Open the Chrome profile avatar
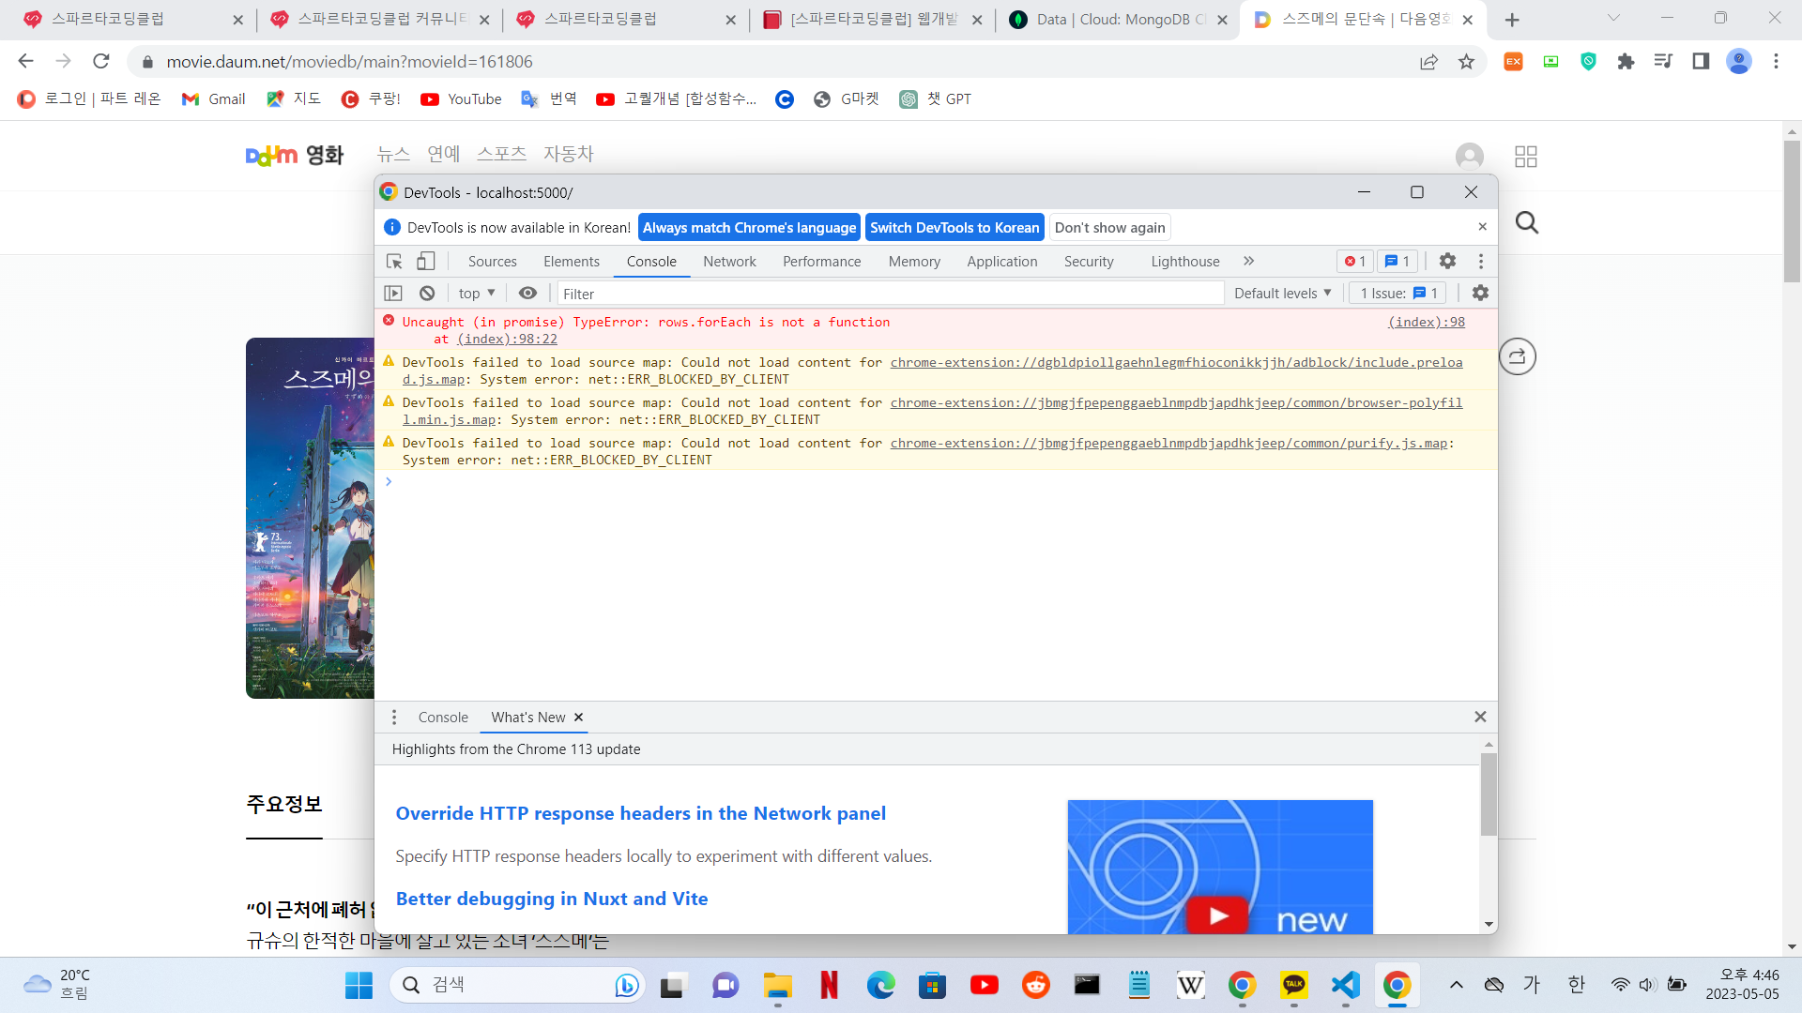 click(x=1739, y=62)
